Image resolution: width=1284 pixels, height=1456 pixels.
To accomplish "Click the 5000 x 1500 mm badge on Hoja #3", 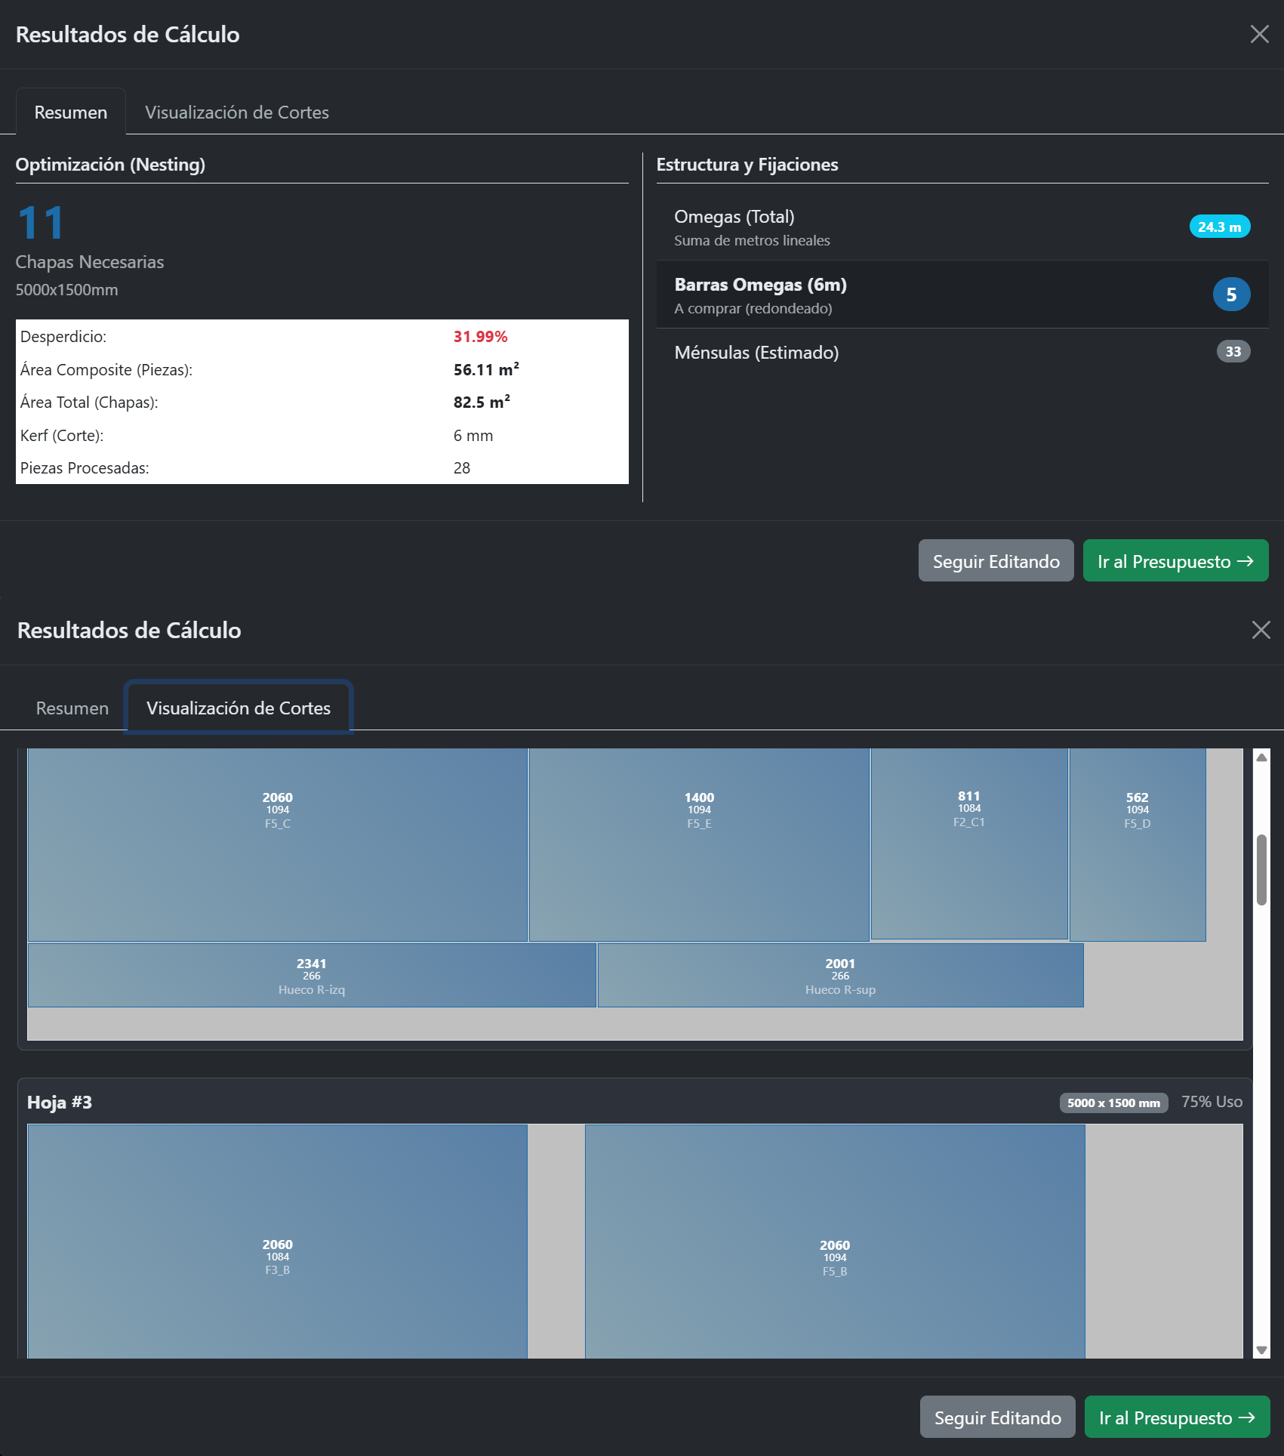I will point(1113,1103).
